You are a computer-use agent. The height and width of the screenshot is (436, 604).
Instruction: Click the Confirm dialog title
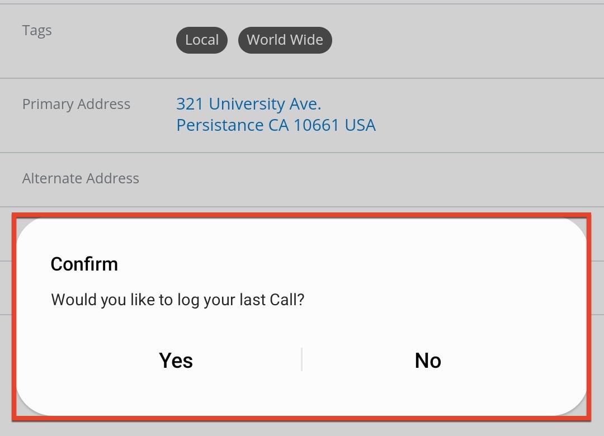[84, 264]
